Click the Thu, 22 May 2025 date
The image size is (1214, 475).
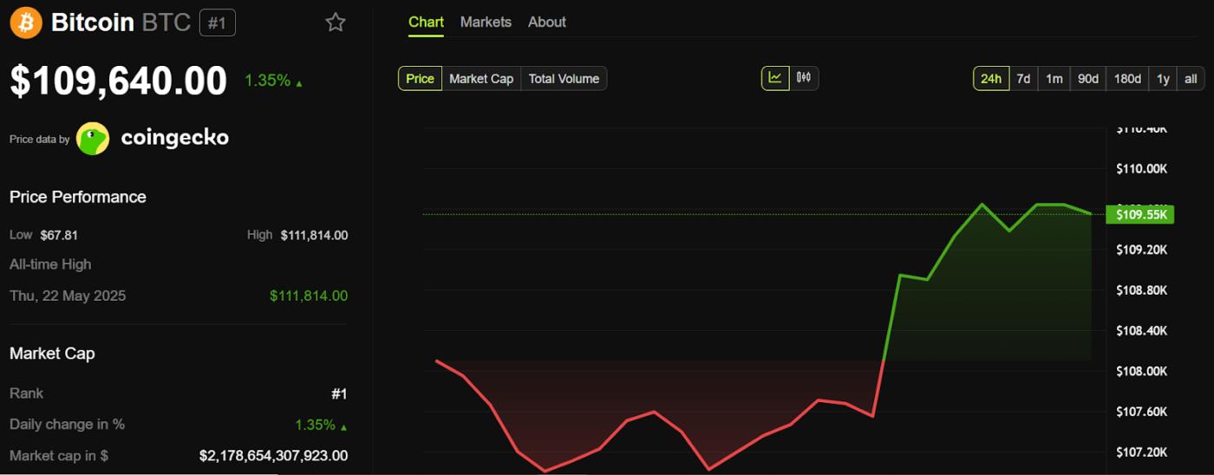point(68,296)
